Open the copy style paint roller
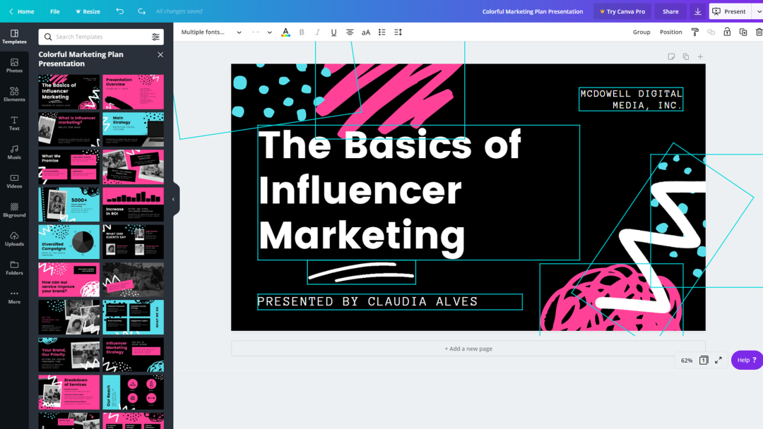 tap(695, 32)
